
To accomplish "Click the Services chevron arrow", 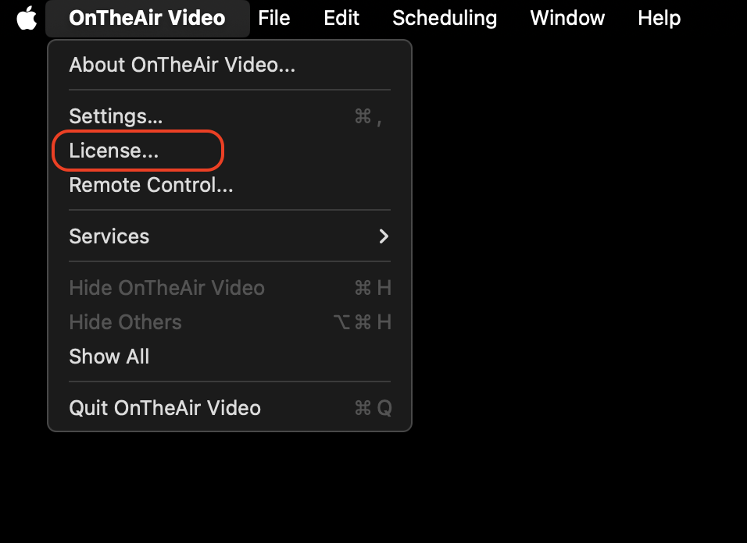I will (384, 236).
